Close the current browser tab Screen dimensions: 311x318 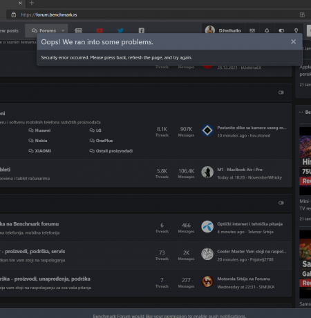tap(20, 3)
